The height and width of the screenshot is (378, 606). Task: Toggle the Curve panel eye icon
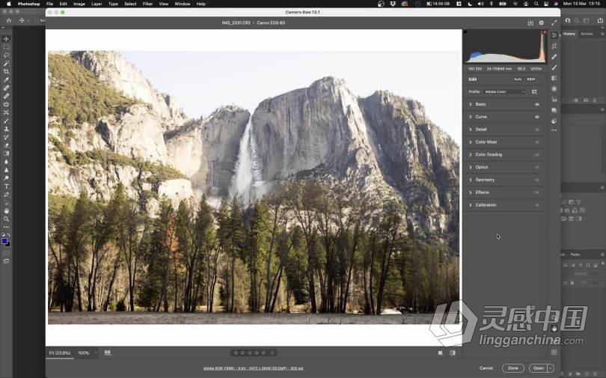point(537,117)
